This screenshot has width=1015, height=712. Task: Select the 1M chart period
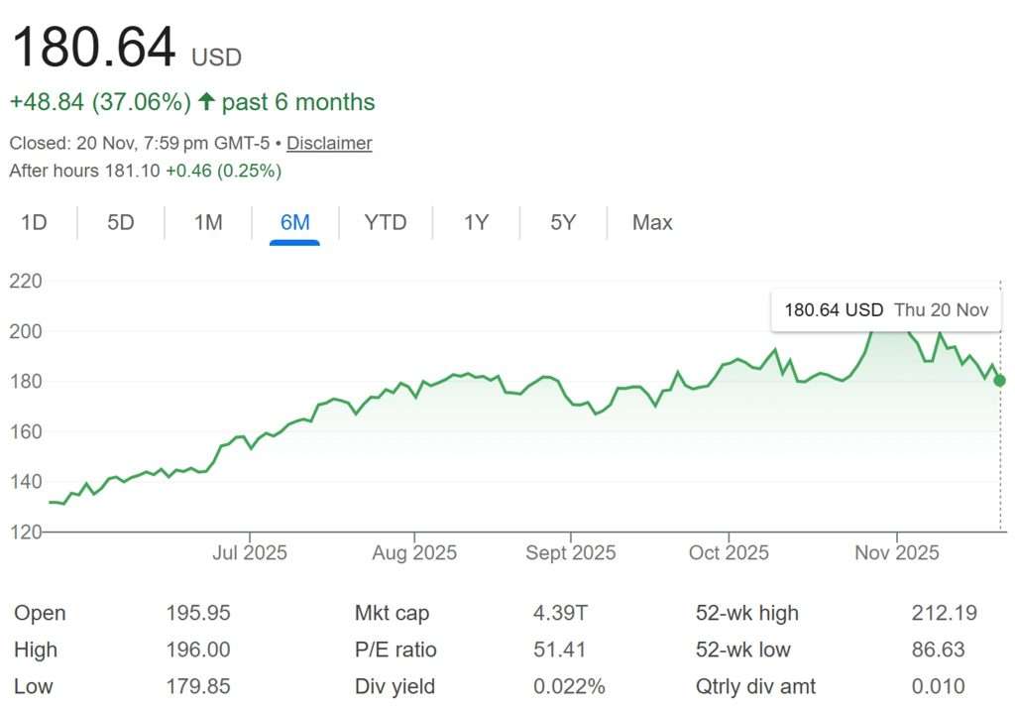(x=207, y=222)
